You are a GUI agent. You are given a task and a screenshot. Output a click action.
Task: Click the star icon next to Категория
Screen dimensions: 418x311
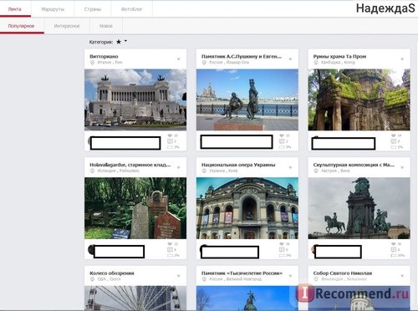(x=119, y=42)
